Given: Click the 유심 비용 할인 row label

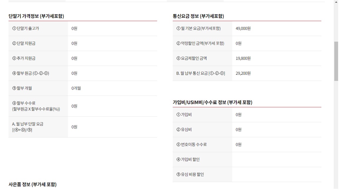Looking at the screenshot, I should [x=190, y=174].
